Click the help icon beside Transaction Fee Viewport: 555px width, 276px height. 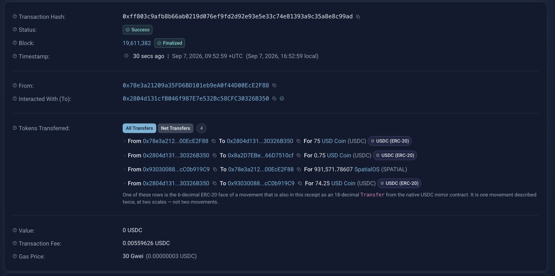coord(14,243)
